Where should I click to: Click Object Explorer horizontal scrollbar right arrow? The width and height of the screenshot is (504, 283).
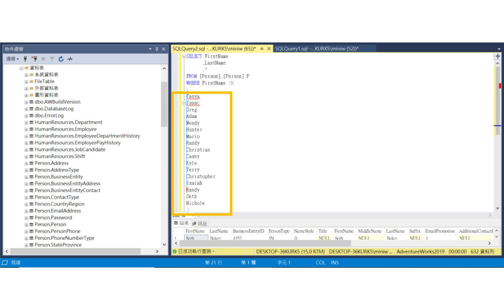[x=157, y=252]
